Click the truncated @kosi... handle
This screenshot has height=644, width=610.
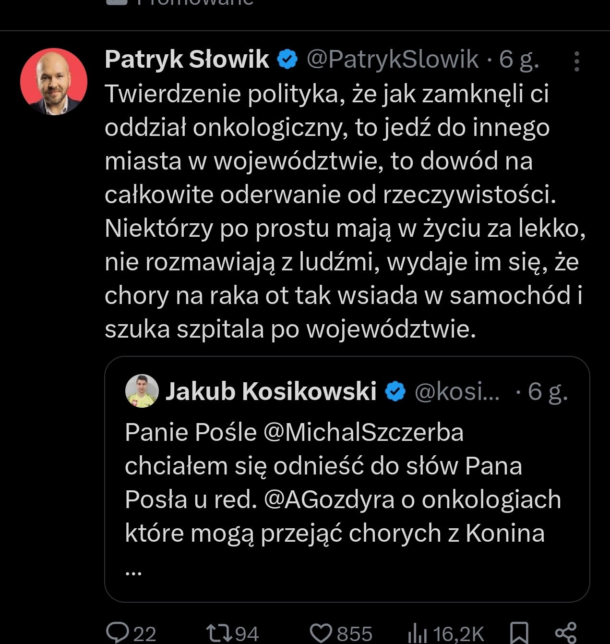[x=457, y=391]
